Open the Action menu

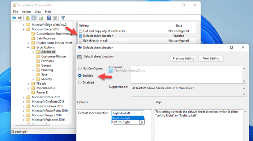pyautogui.click(x=26, y=12)
